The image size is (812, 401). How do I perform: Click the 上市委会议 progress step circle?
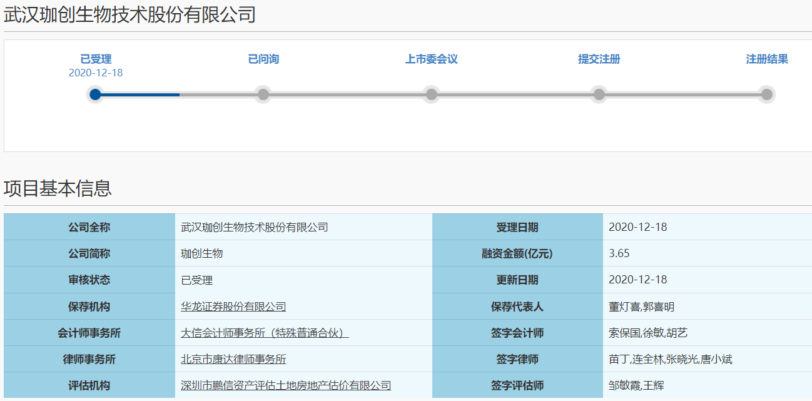[x=431, y=94]
